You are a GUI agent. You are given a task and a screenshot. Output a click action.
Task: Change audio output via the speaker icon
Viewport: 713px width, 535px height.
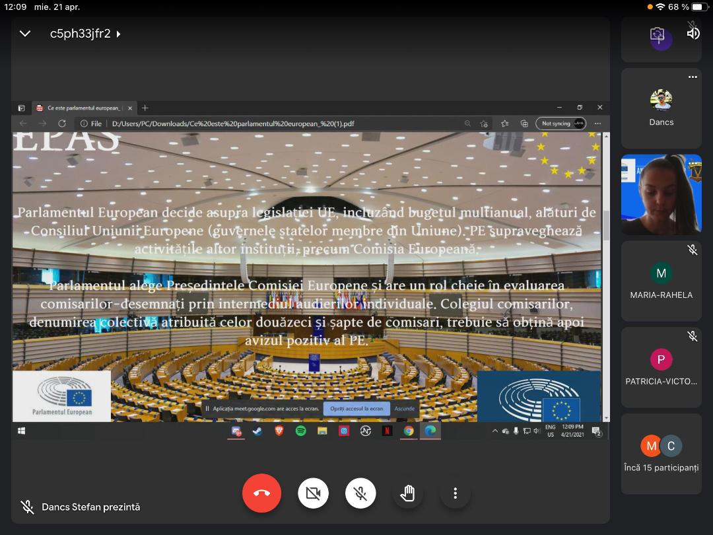tap(693, 32)
